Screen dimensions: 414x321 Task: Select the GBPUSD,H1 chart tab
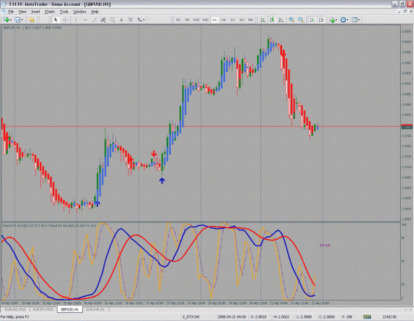(x=70, y=309)
